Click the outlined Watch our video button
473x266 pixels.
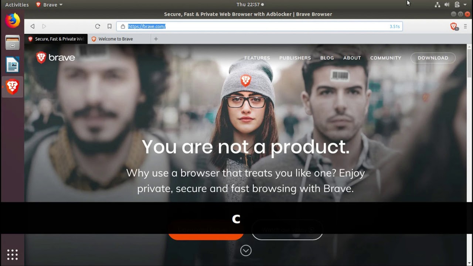tap(287, 231)
